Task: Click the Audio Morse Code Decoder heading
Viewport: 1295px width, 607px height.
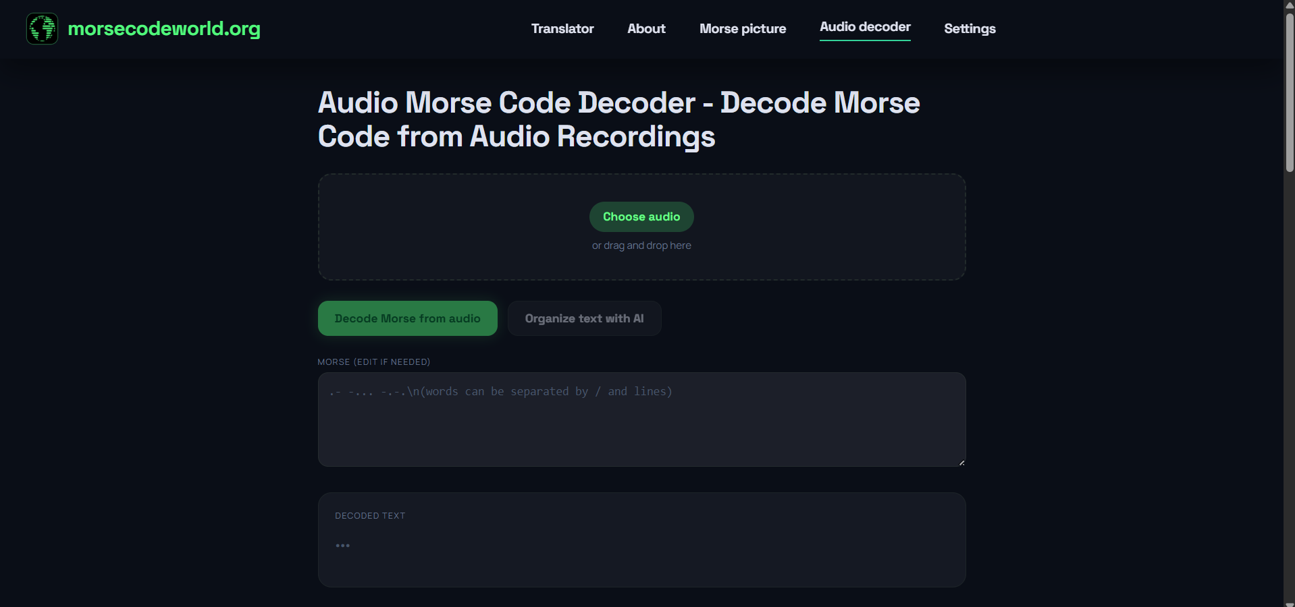Action: (x=618, y=119)
